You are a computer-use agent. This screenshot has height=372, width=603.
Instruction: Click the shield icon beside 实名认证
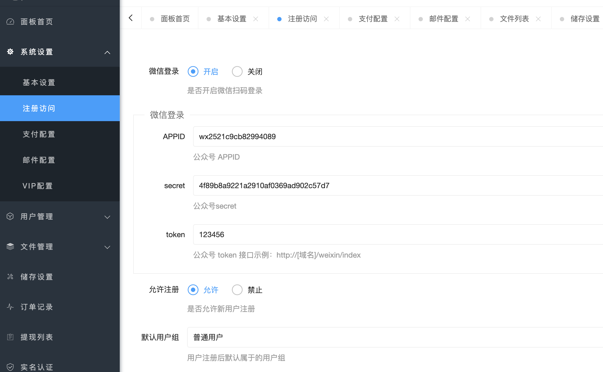pyautogui.click(x=10, y=367)
